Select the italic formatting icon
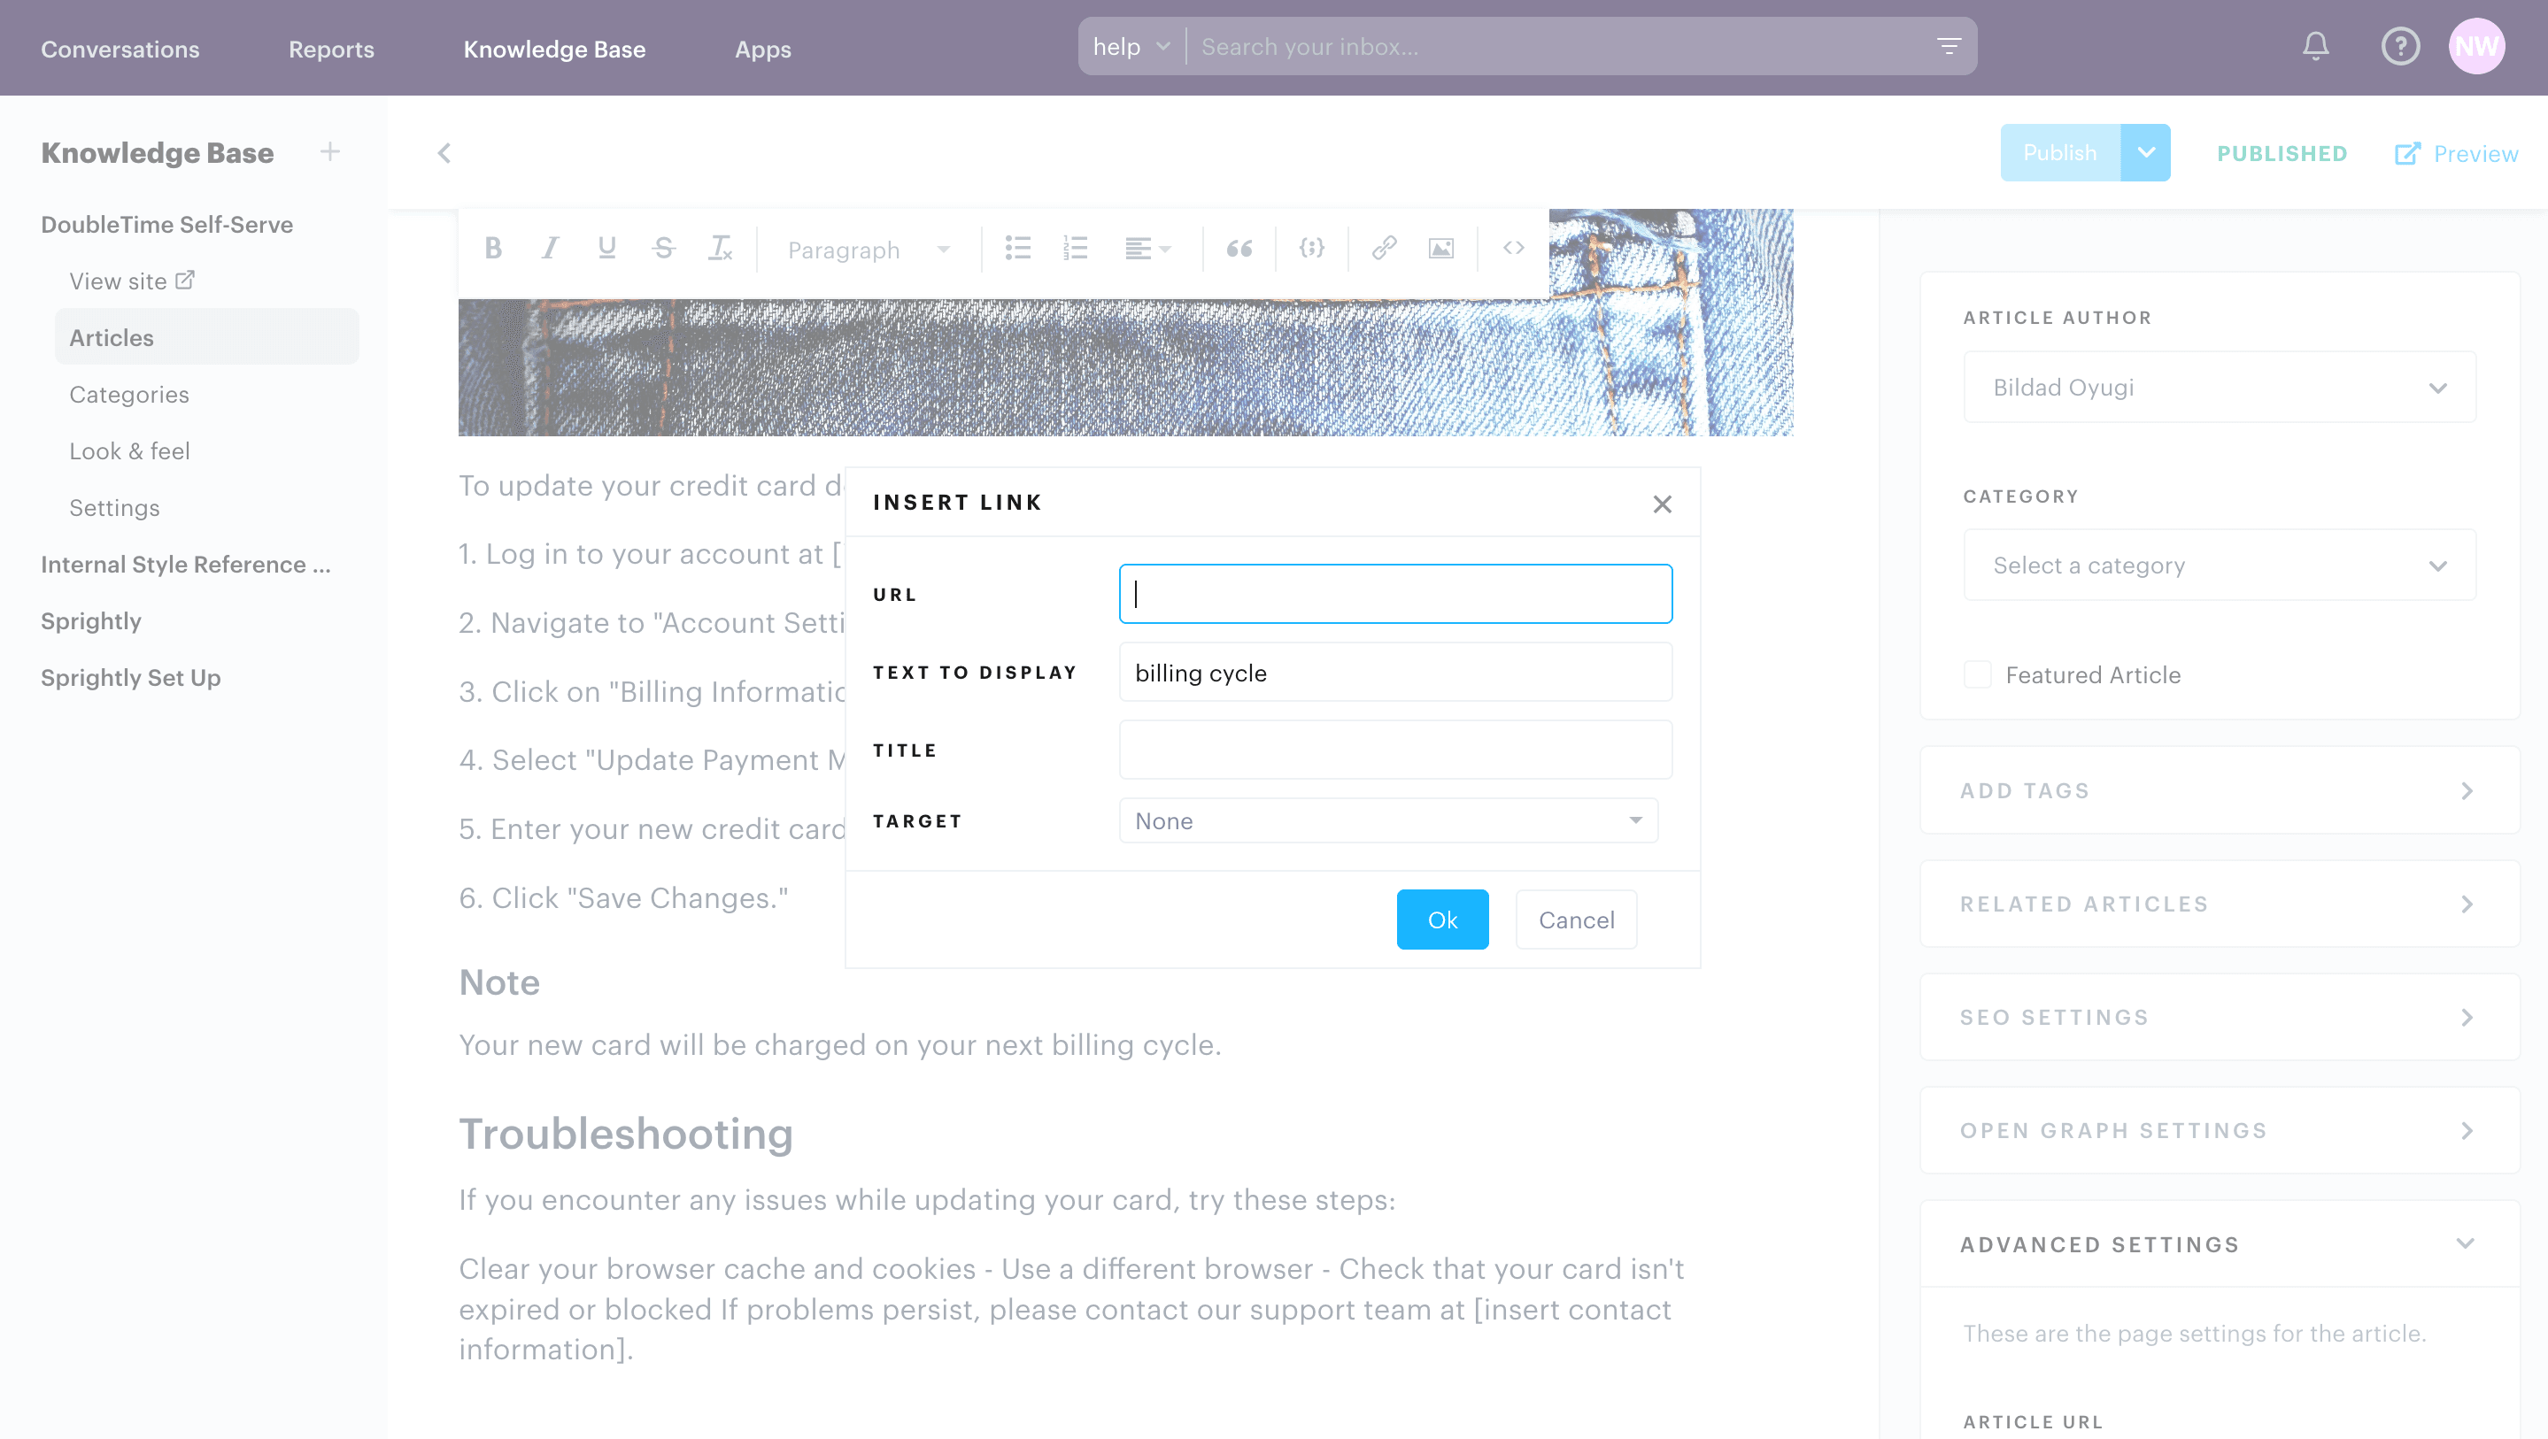 coord(550,248)
